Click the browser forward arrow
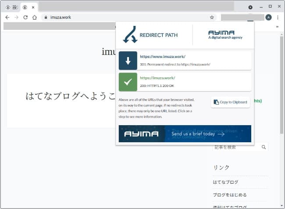 point(16,17)
